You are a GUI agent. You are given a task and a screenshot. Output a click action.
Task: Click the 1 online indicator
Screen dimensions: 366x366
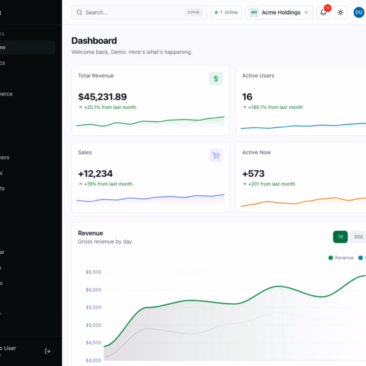click(x=226, y=12)
